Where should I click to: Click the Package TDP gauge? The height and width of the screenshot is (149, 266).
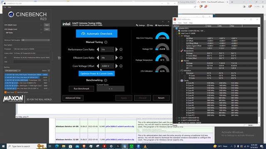pyautogui.click(x=162, y=47)
